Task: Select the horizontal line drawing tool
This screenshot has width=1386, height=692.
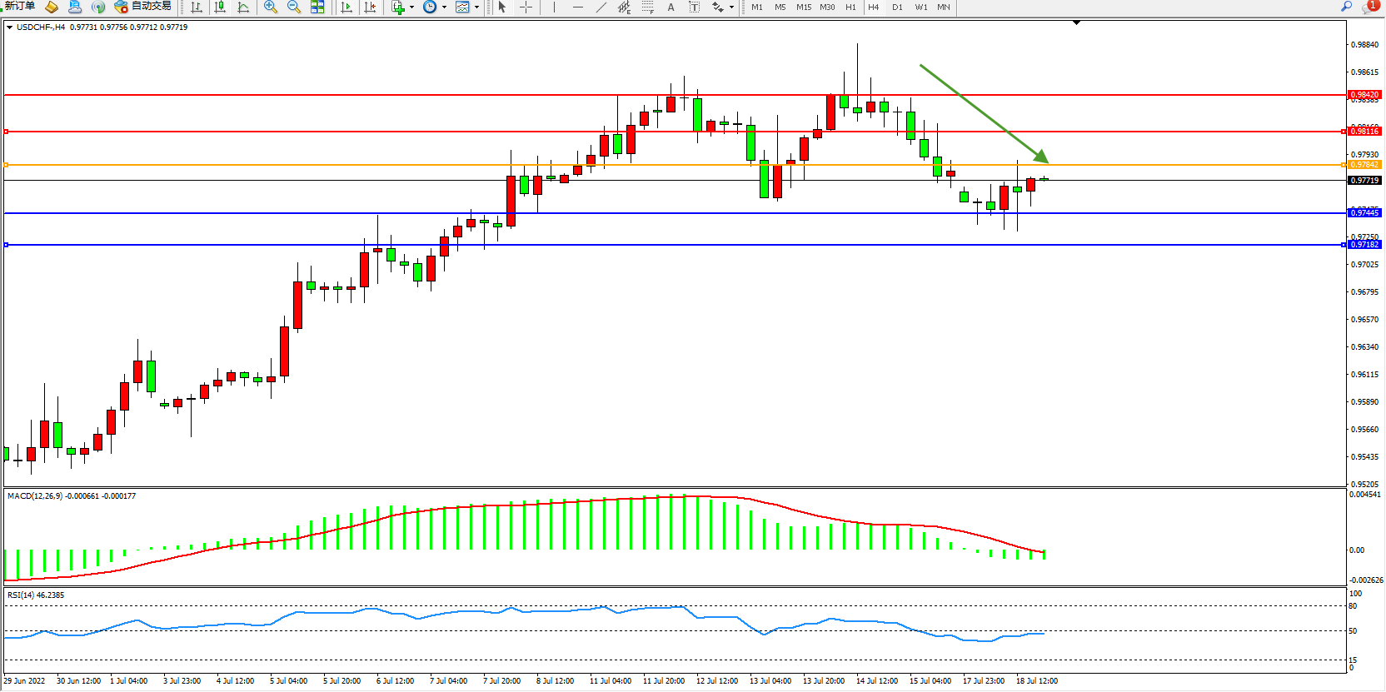Action: [x=577, y=7]
